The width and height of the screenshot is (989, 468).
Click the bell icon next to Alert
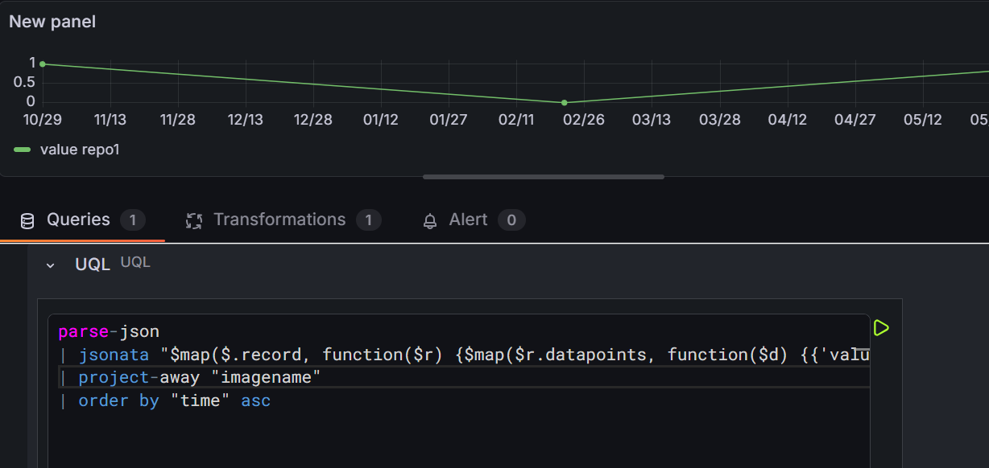429,221
